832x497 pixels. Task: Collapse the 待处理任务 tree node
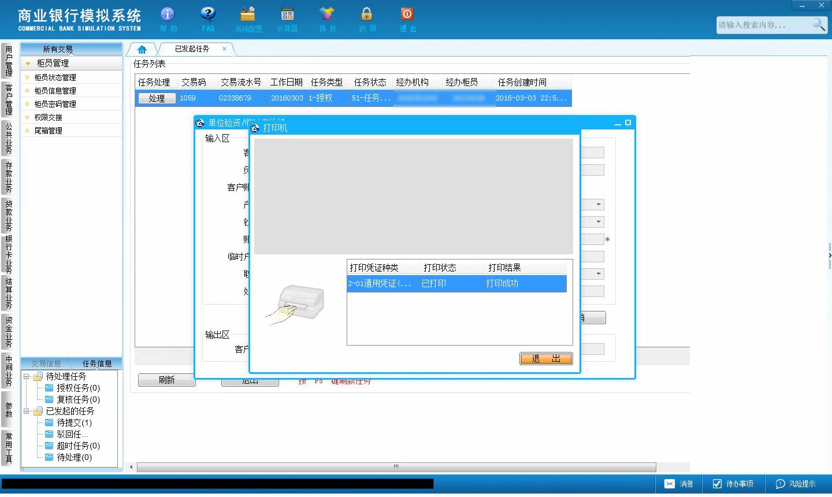27,376
